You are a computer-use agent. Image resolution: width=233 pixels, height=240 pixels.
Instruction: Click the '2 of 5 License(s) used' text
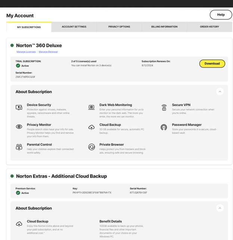(84, 61)
